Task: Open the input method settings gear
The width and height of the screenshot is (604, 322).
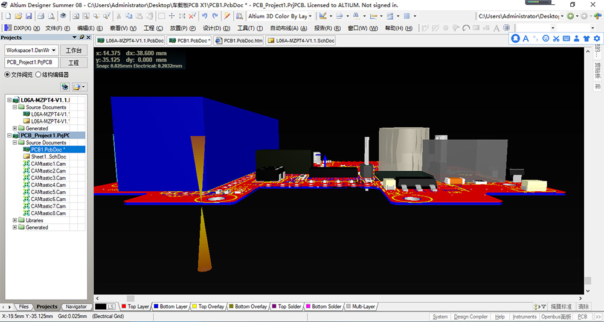Action: pos(597,39)
